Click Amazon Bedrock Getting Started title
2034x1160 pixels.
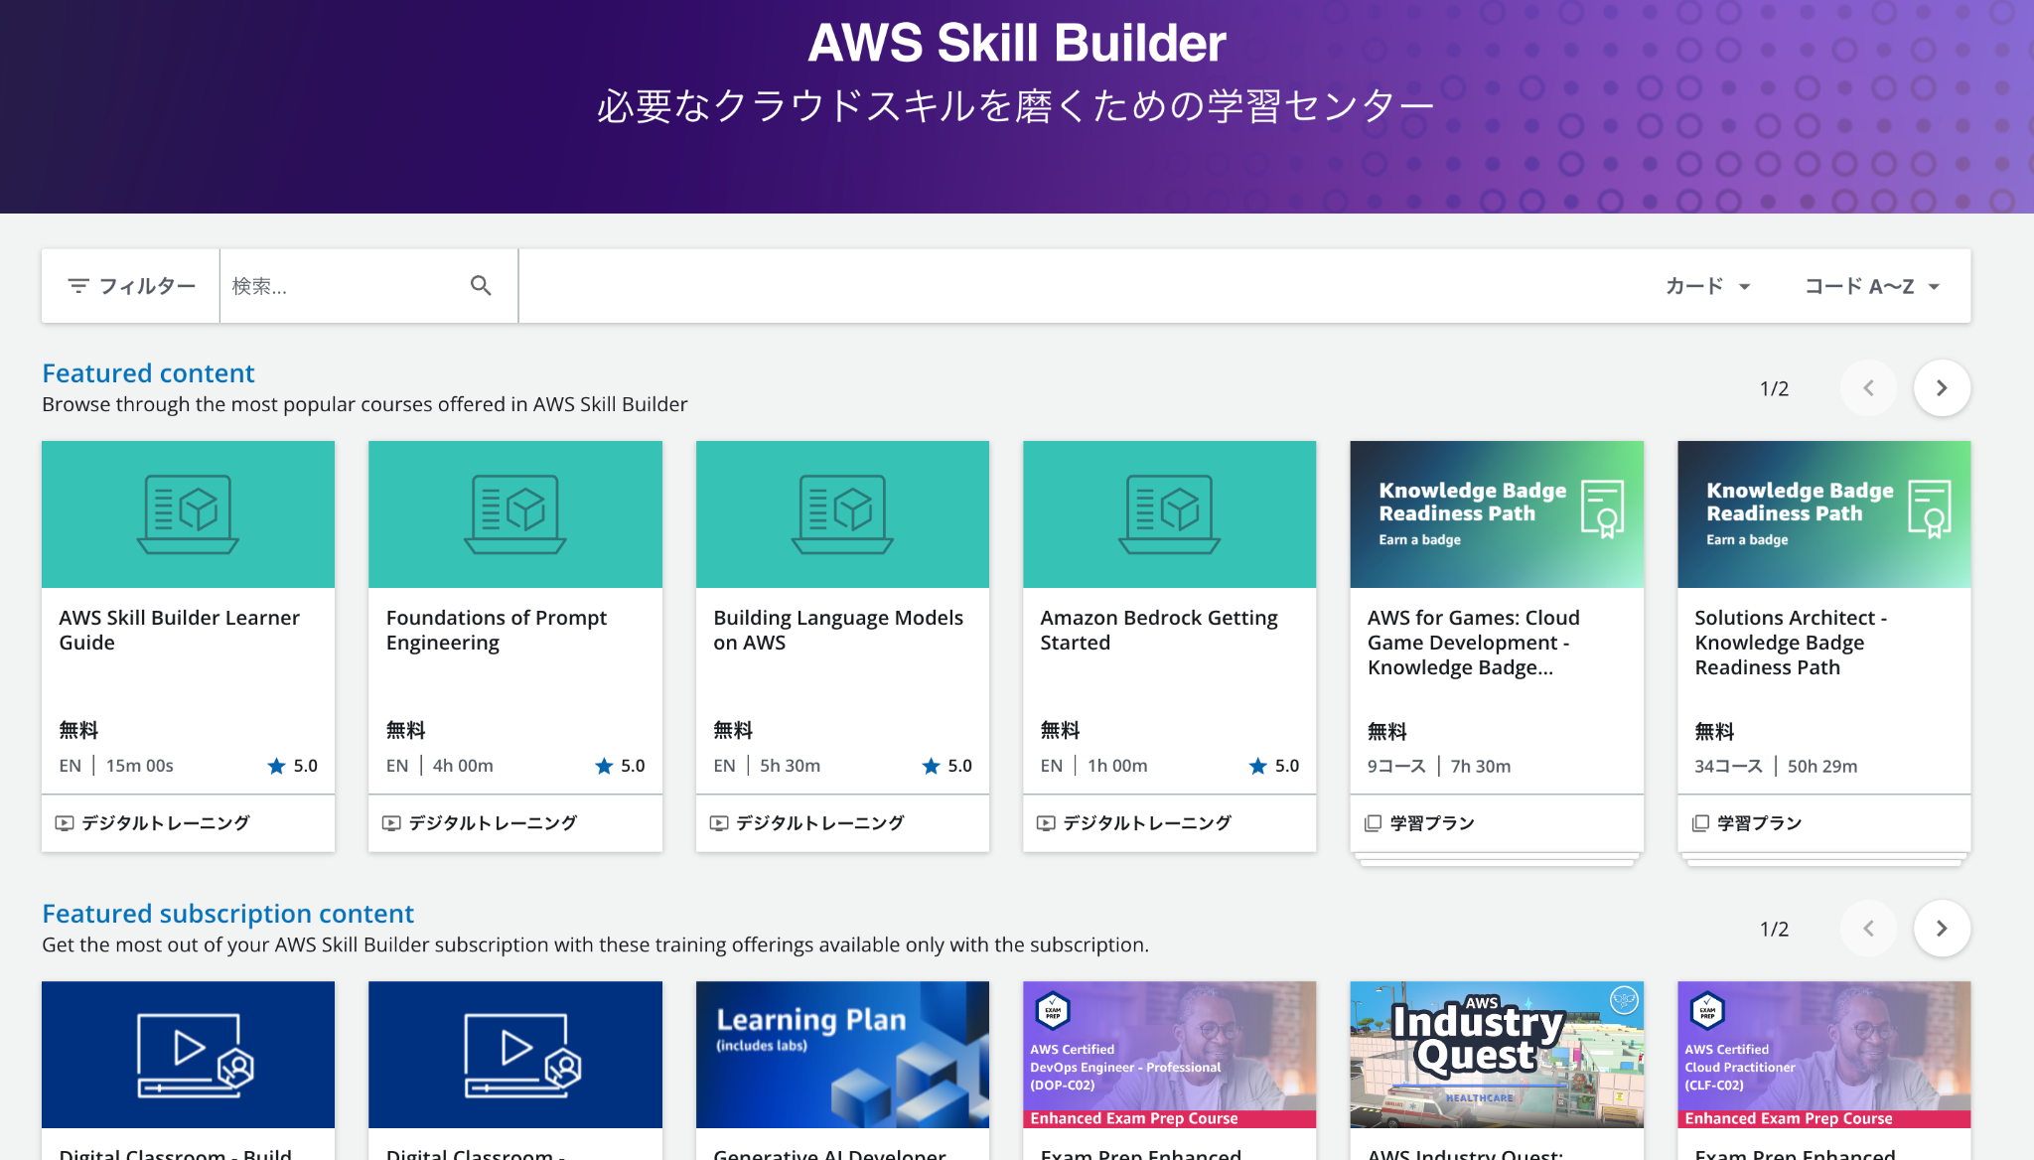pyautogui.click(x=1159, y=630)
